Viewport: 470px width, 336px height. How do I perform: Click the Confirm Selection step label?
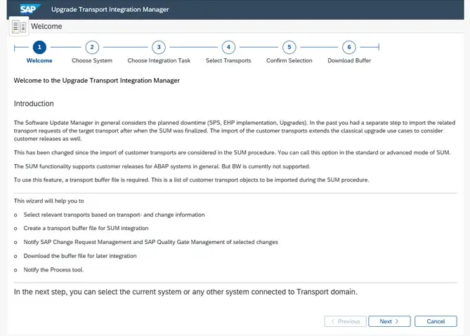coord(289,60)
